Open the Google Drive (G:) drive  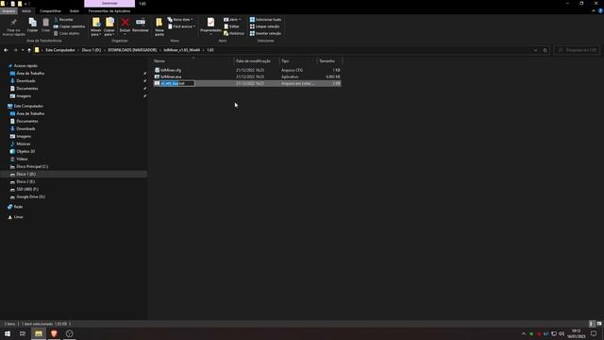pyautogui.click(x=30, y=196)
